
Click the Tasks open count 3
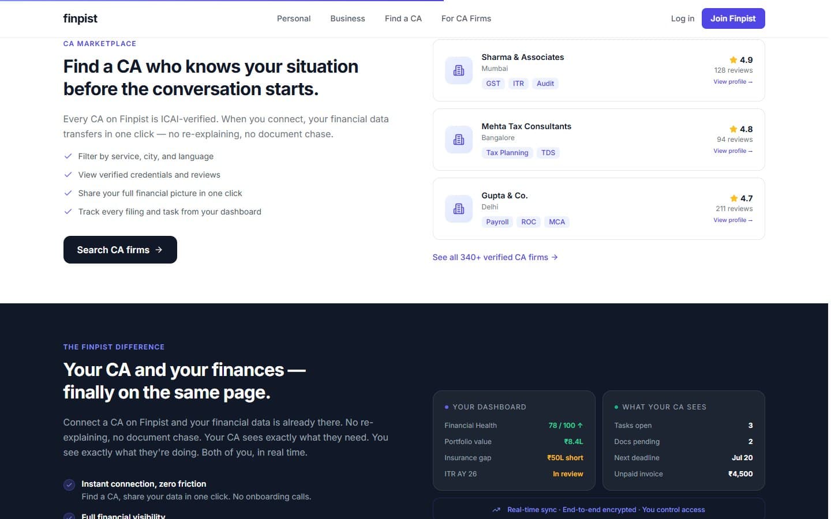750,426
